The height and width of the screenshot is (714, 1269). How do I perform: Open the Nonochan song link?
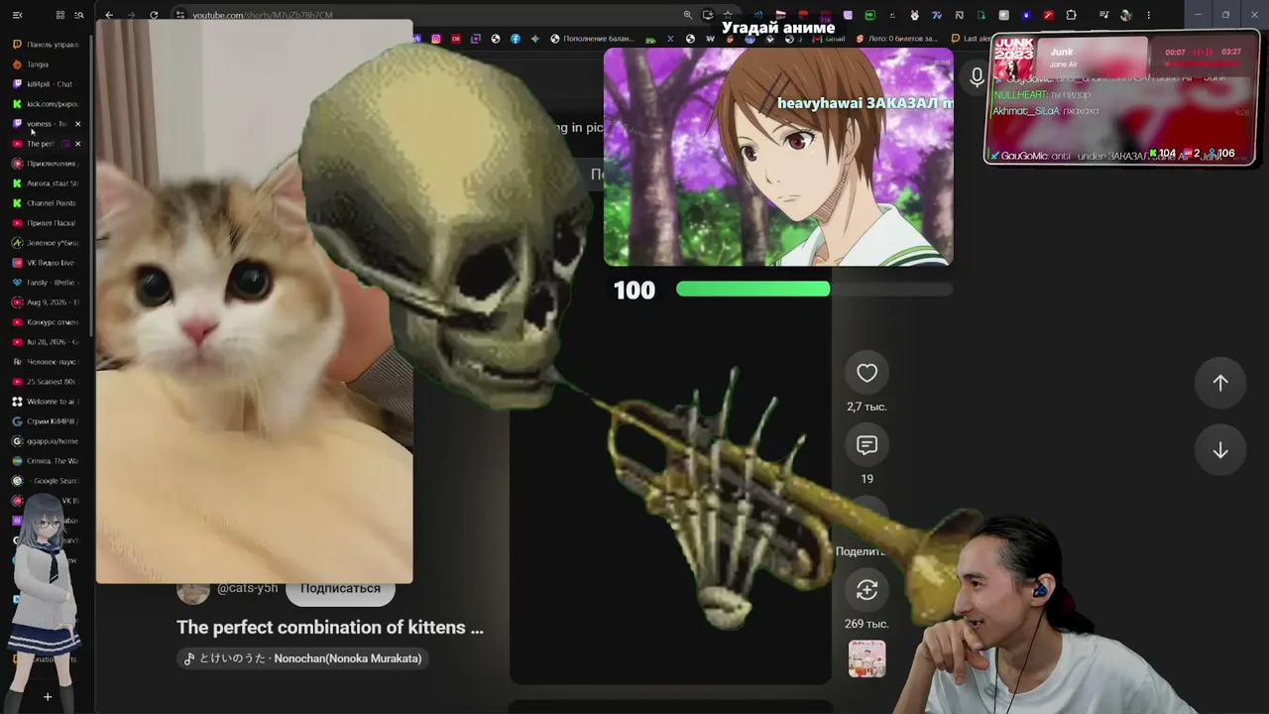[x=303, y=658]
